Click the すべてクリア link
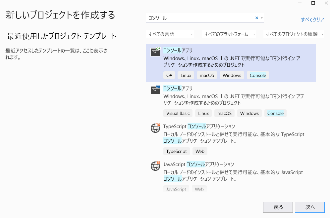This screenshot has width=330, height=218. point(312,19)
